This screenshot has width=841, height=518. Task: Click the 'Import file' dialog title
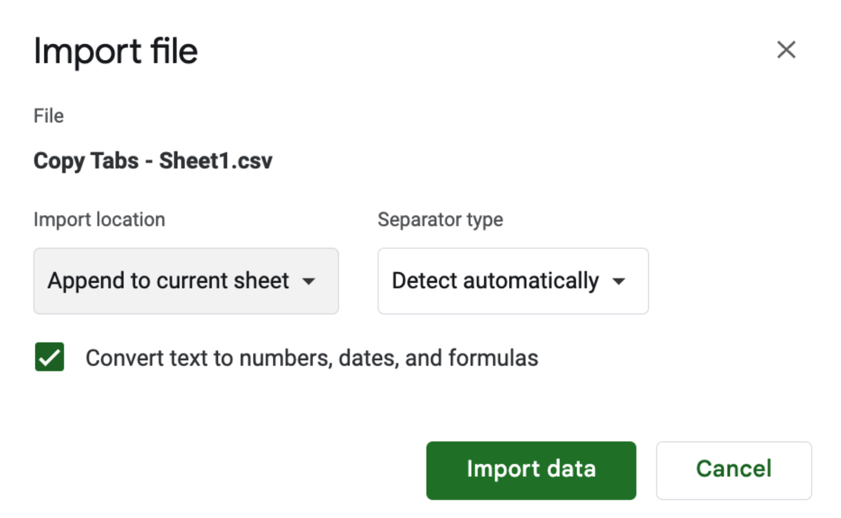[116, 50]
